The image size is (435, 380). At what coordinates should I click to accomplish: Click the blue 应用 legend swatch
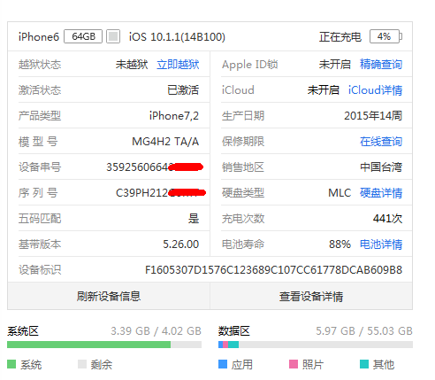[x=223, y=364]
